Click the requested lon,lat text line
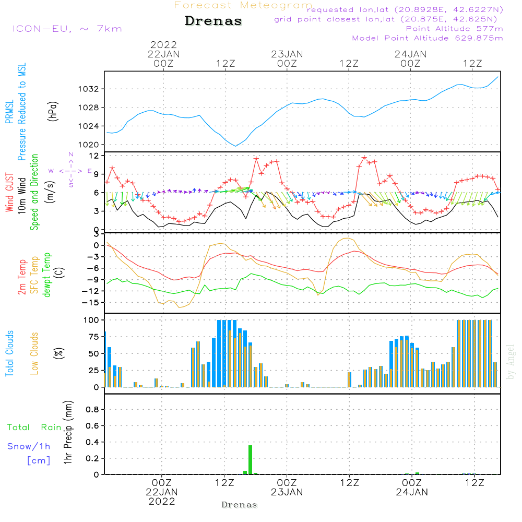522x522 pixels. [x=405, y=10]
